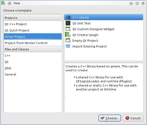The height and width of the screenshot is (125, 147).
Task: Choose the C++ Library template text
Action: 81,18
